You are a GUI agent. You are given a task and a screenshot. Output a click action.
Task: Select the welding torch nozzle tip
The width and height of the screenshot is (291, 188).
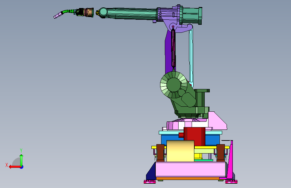(x=57, y=15)
